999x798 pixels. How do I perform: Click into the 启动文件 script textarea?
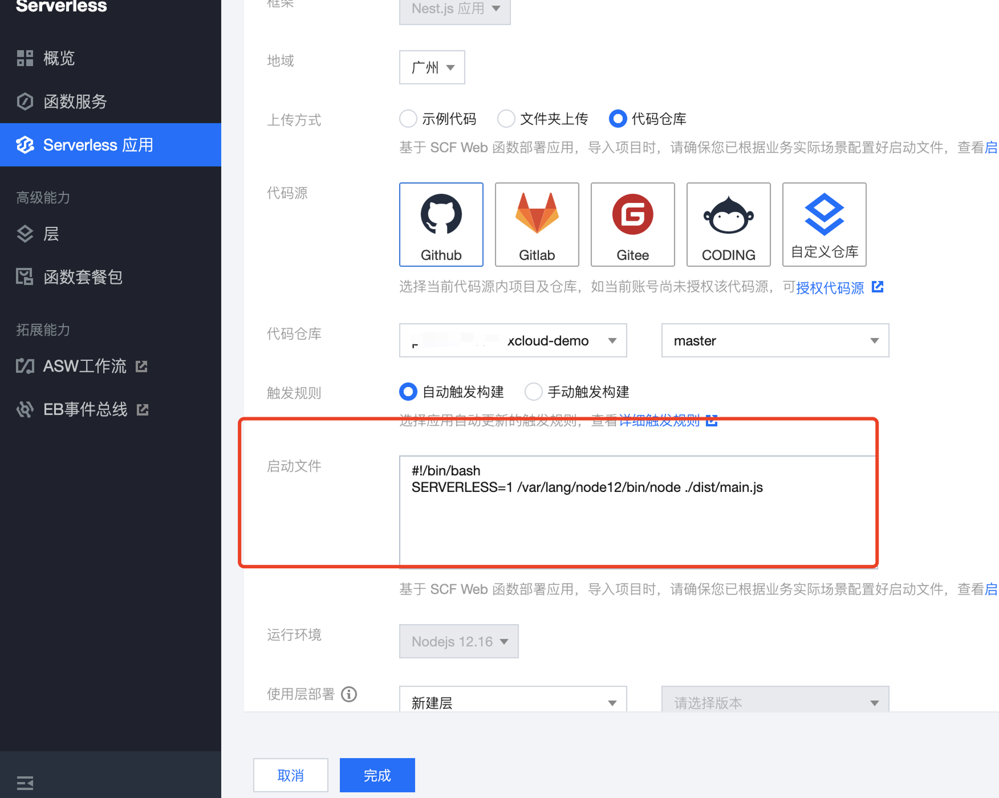click(638, 511)
